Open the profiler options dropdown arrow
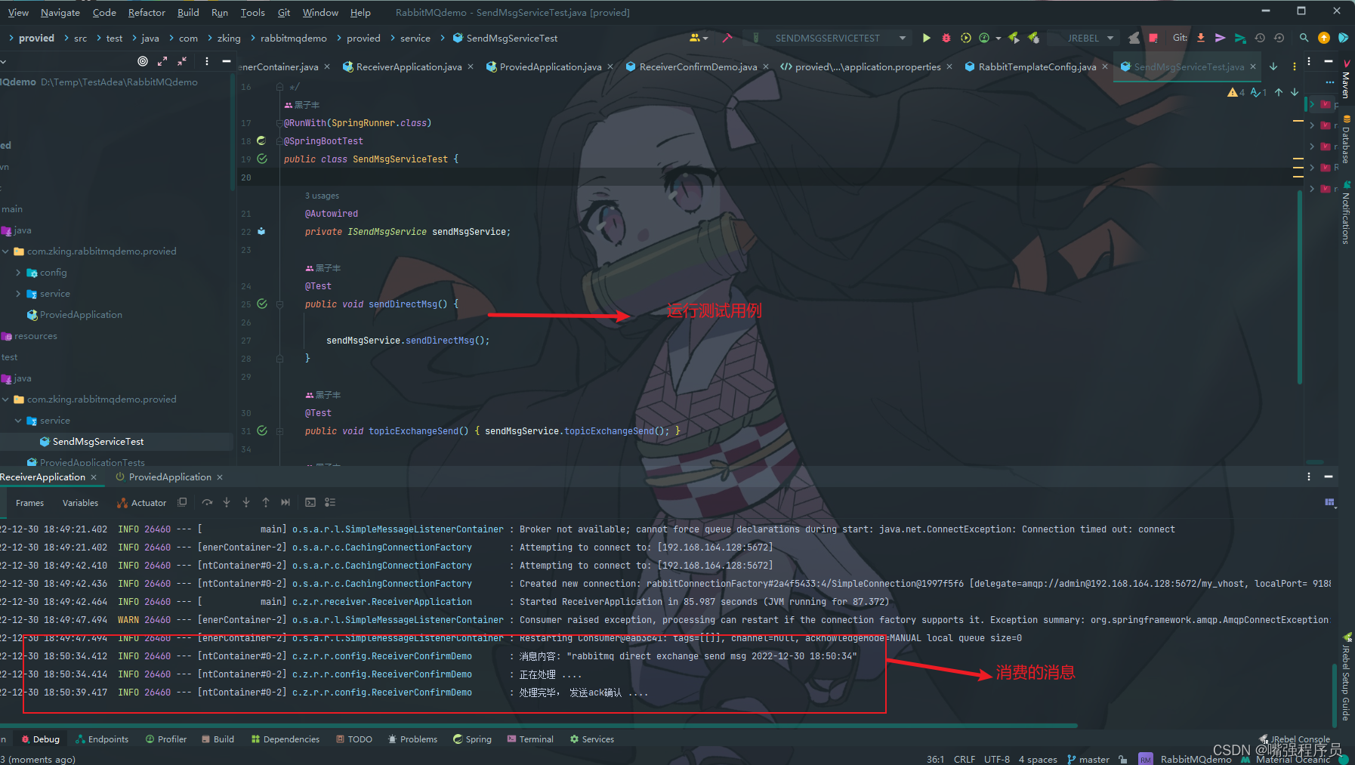Viewport: 1355px width, 765px height. 999,38
